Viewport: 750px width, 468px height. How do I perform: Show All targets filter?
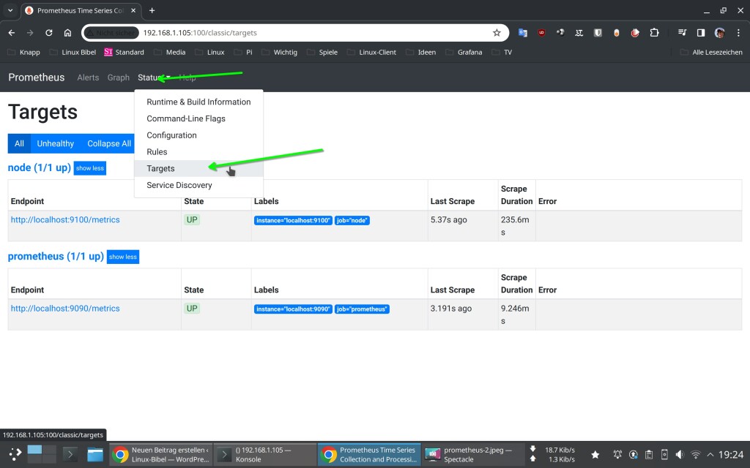(19, 144)
